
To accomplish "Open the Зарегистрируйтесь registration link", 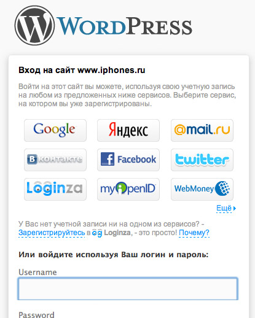I will [x=52, y=233].
